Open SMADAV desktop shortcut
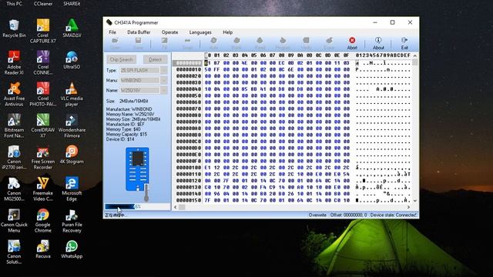Screen dimensions: 493x277 [x=72, y=28]
